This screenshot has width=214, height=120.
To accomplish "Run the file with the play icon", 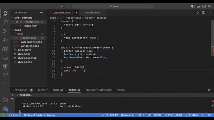I will pyautogui.click(x=198, y=13).
